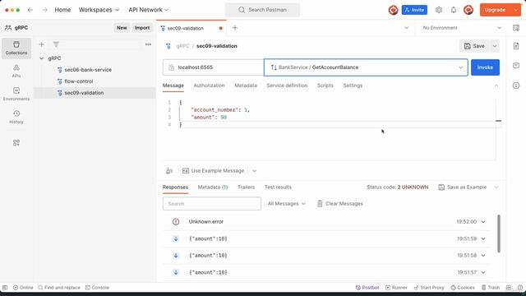Click Start Proxy in the status bar
Image resolution: width=526 pixels, height=296 pixels.
pyautogui.click(x=429, y=288)
